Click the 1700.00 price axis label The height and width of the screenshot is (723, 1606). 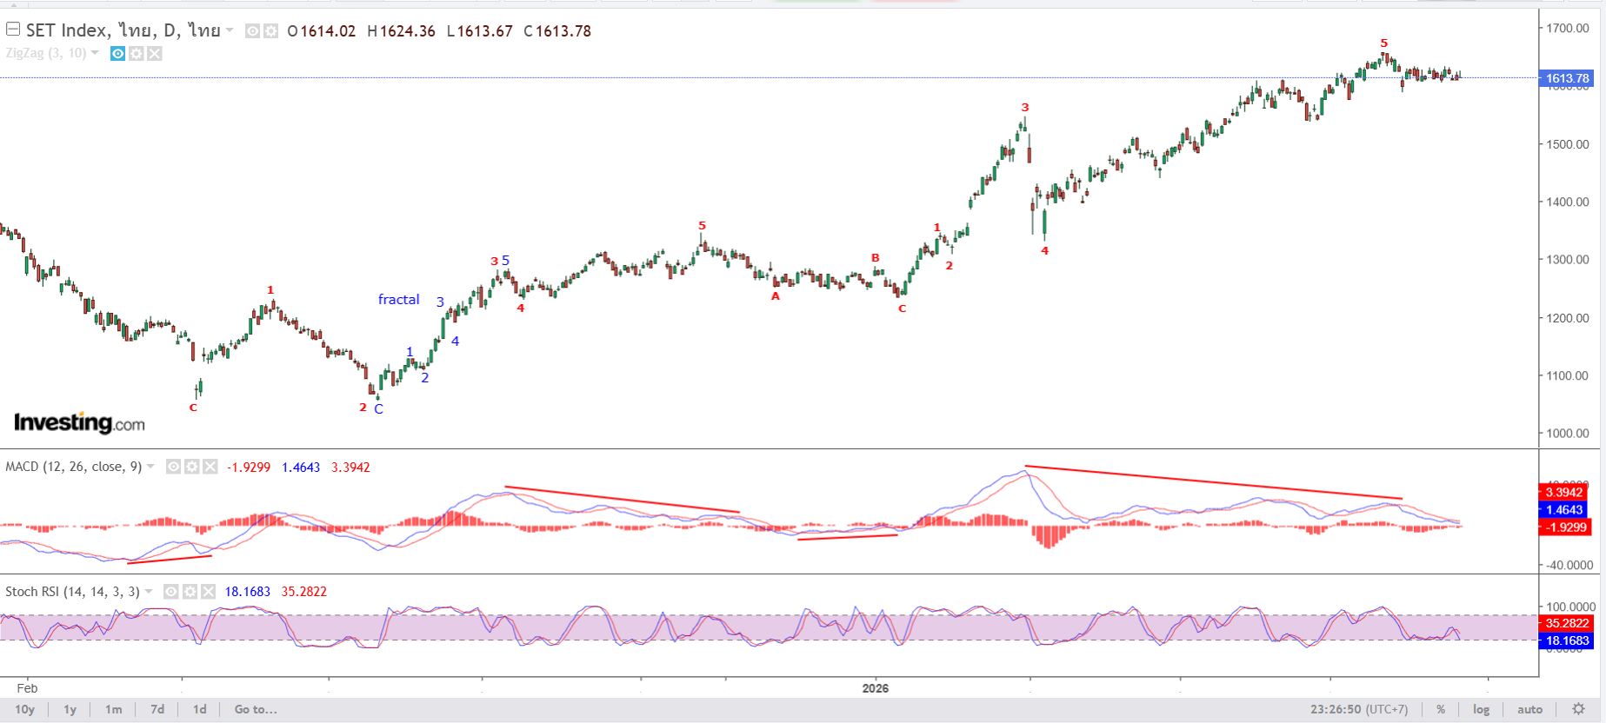coord(1568,28)
